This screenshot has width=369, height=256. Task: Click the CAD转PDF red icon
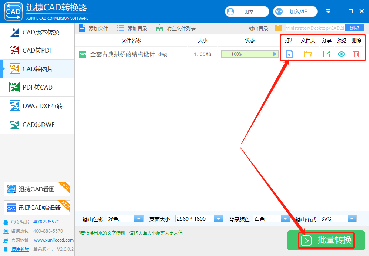14,50
